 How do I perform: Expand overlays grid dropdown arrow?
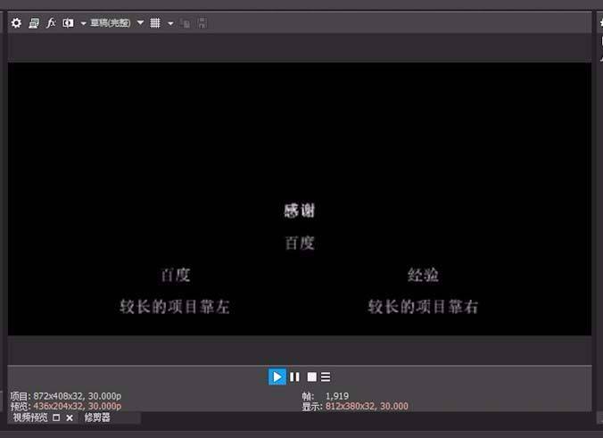170,23
